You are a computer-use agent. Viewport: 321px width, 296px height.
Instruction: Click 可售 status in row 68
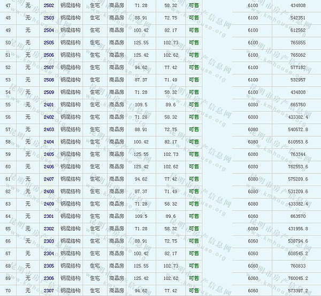coord(193,266)
